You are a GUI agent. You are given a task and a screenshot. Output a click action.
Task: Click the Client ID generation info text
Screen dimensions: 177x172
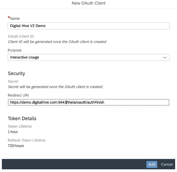pyautogui.click(x=57, y=42)
